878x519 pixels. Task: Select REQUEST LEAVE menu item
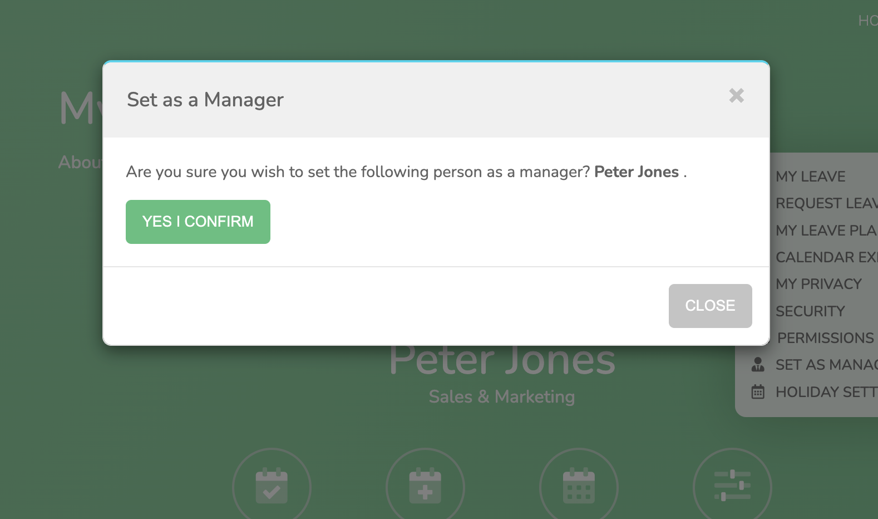click(827, 203)
